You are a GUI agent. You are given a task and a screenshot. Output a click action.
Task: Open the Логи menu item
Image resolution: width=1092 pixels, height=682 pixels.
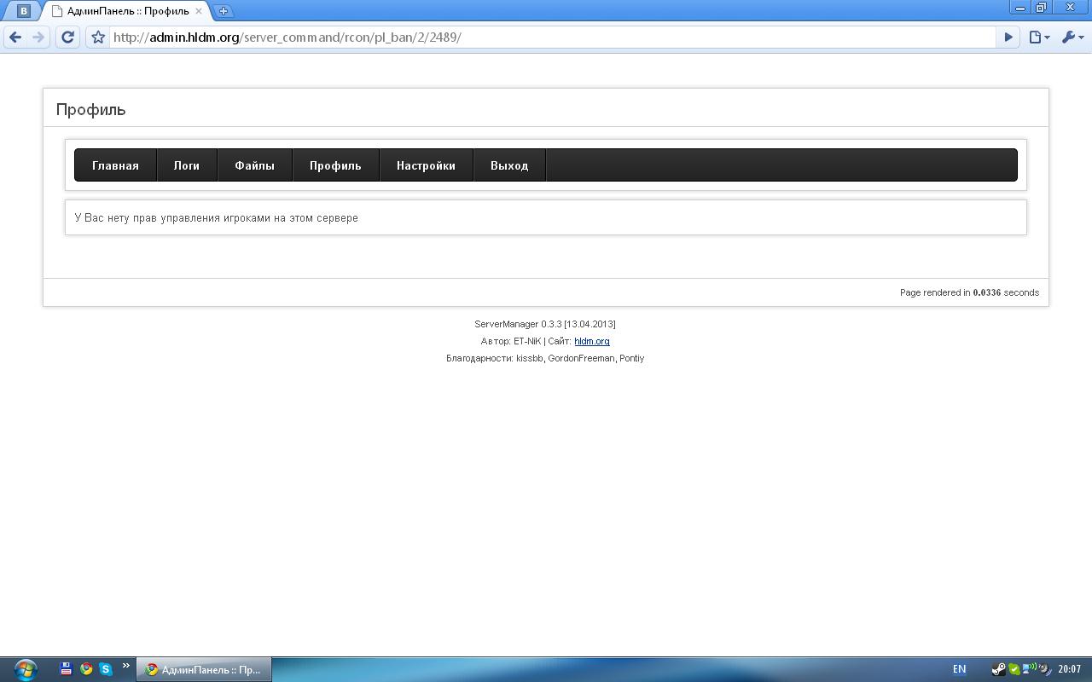click(187, 165)
